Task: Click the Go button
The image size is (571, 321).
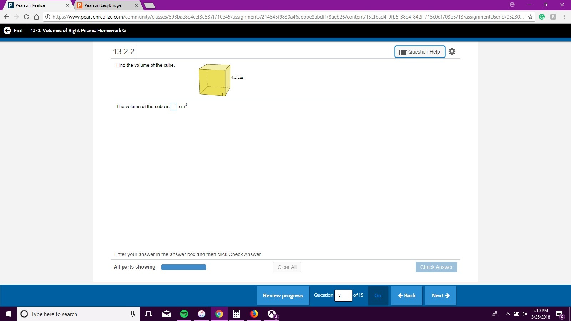Action: [378, 296]
